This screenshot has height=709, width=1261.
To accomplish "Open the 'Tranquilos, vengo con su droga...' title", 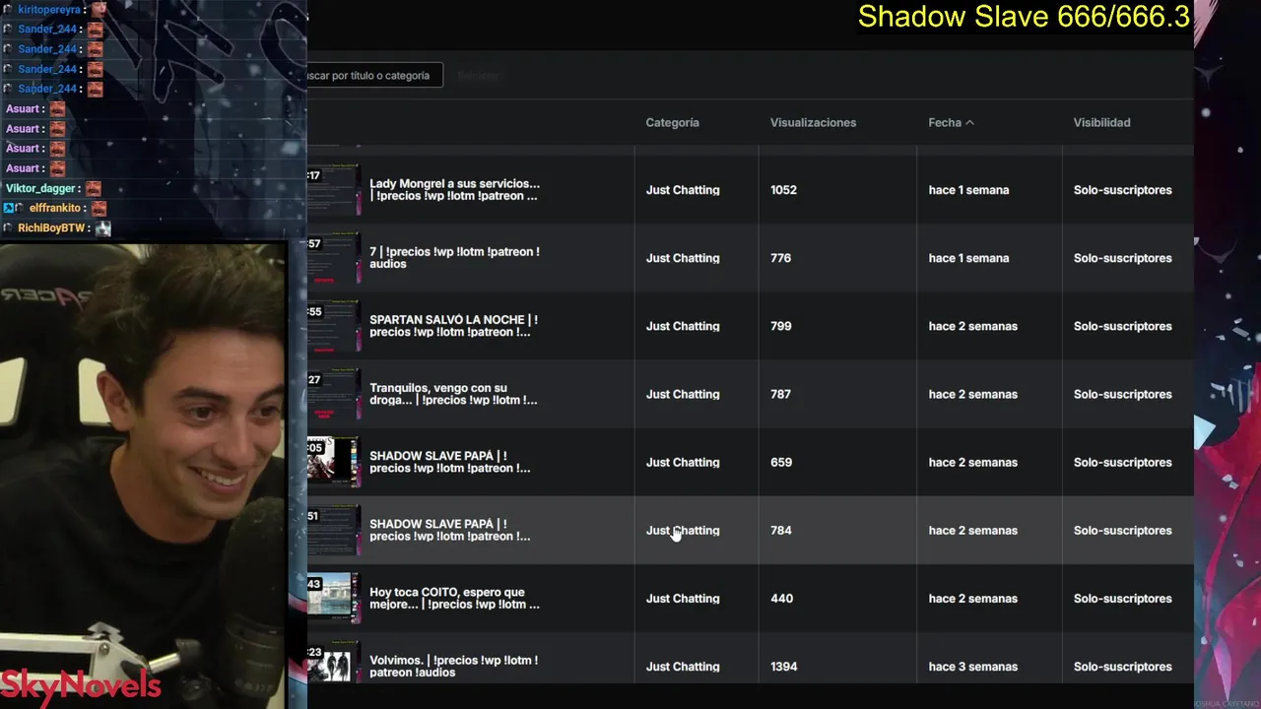I will [x=453, y=394].
